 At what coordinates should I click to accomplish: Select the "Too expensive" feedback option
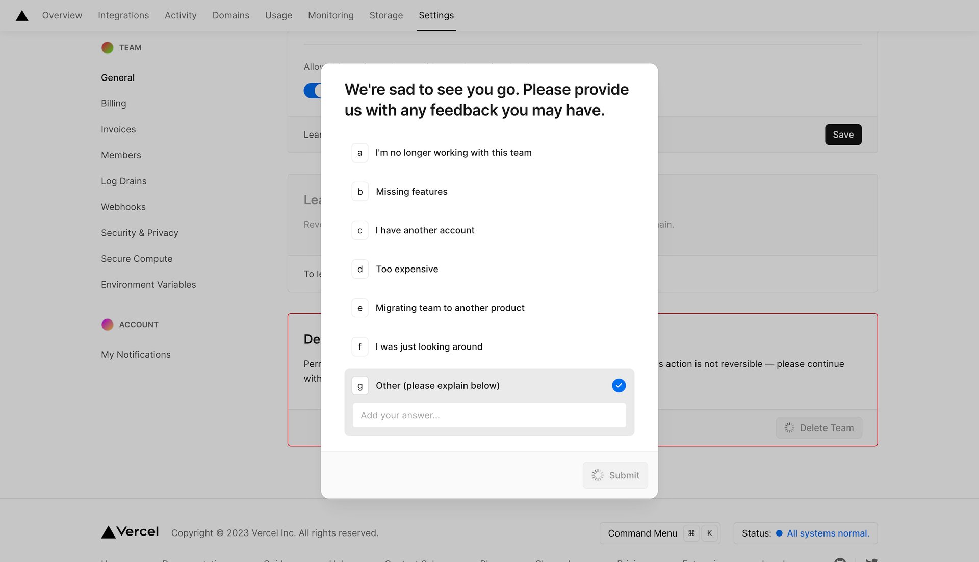pos(407,269)
